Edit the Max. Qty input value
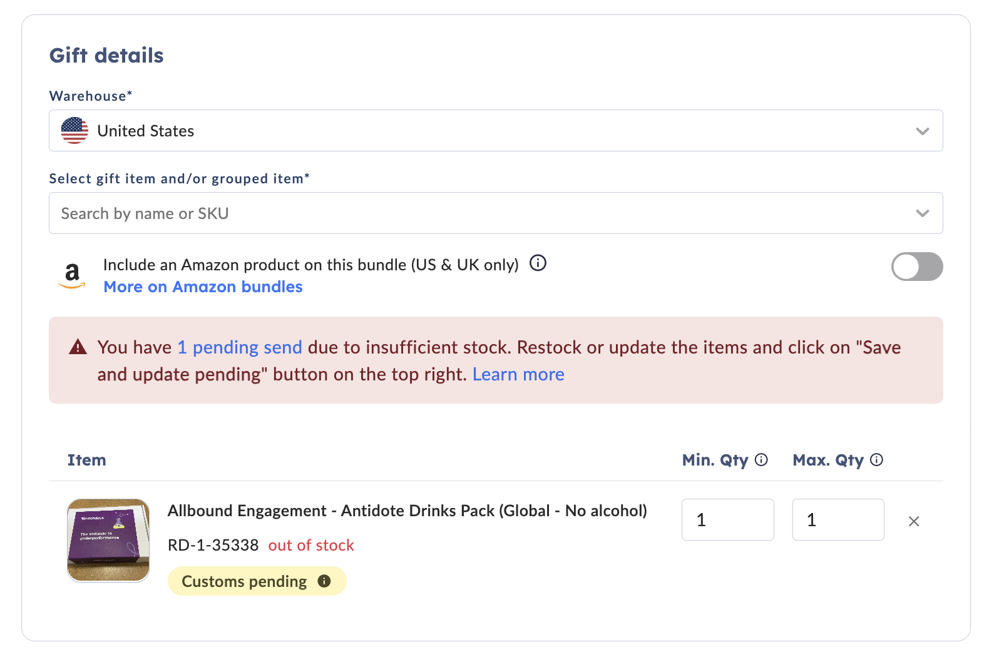Screen dimensions: 989x657 tap(838, 519)
